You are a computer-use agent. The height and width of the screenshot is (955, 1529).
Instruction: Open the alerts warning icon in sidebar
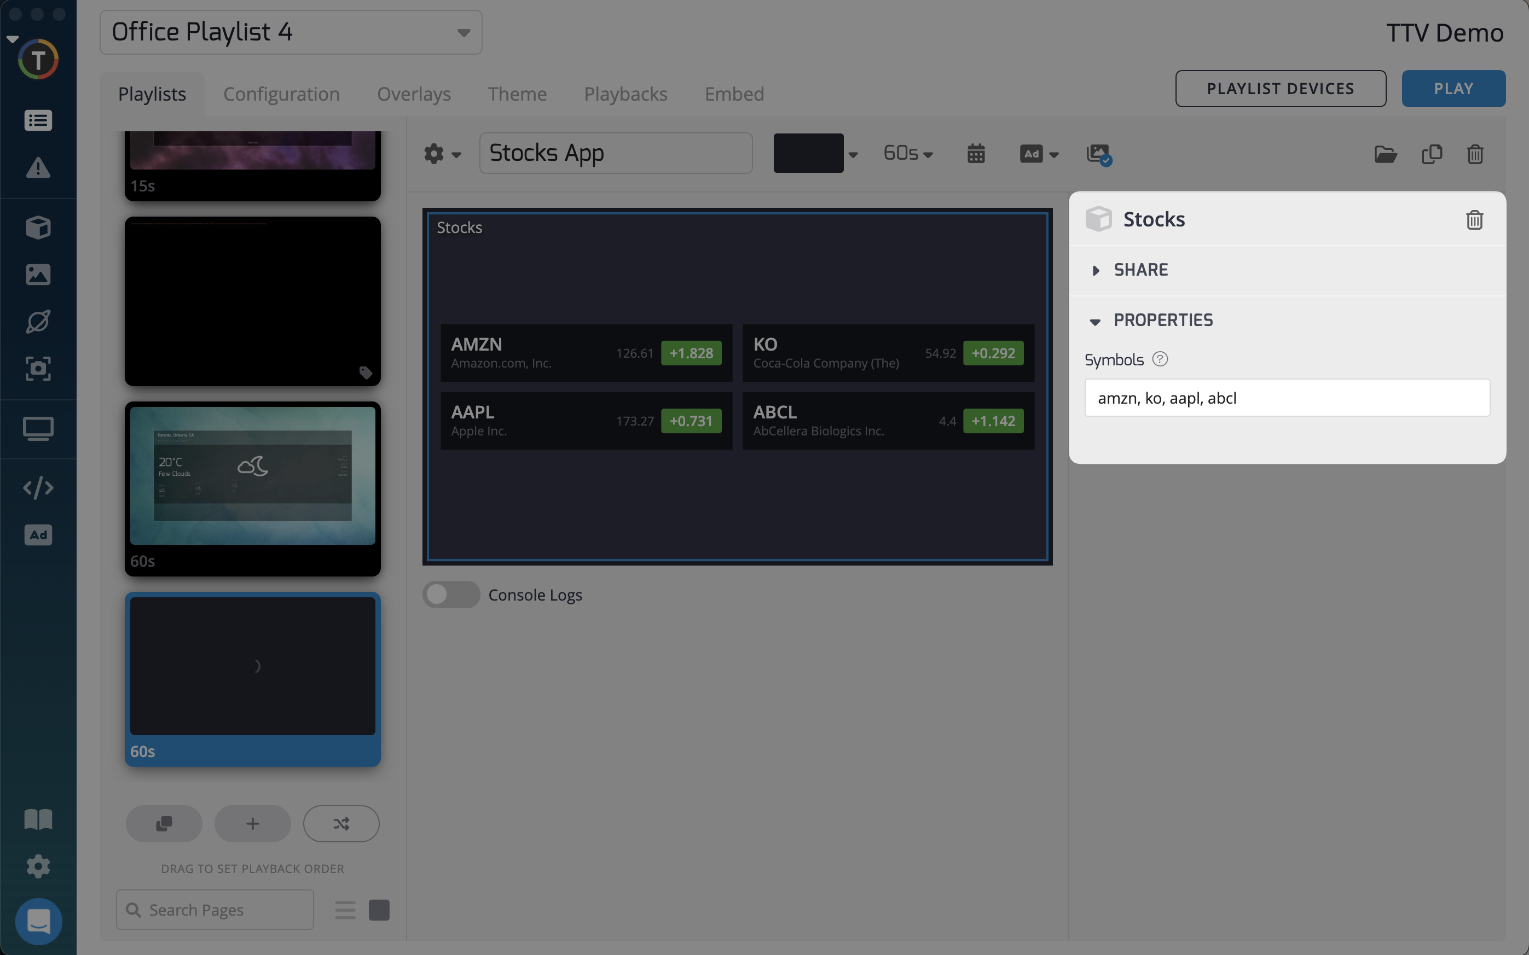[x=38, y=168]
